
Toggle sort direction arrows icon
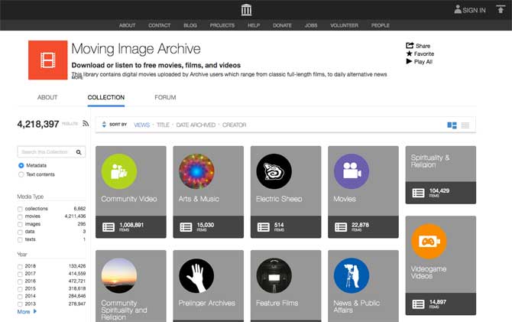(104, 125)
